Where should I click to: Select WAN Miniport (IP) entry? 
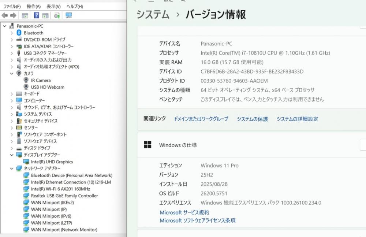49,209
